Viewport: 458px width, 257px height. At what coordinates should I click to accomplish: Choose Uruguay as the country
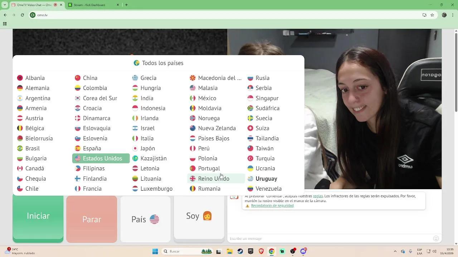pyautogui.click(x=266, y=178)
